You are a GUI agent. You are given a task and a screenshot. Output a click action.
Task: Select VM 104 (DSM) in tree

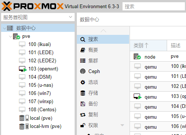pyautogui.click(x=40, y=77)
